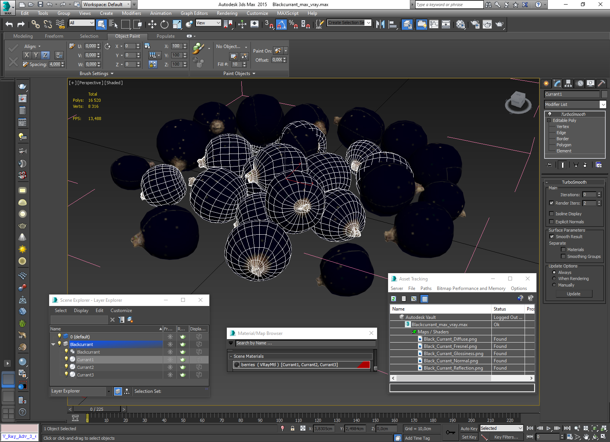Select the Select and Link tool
610x442 pixels.
click(x=35, y=24)
